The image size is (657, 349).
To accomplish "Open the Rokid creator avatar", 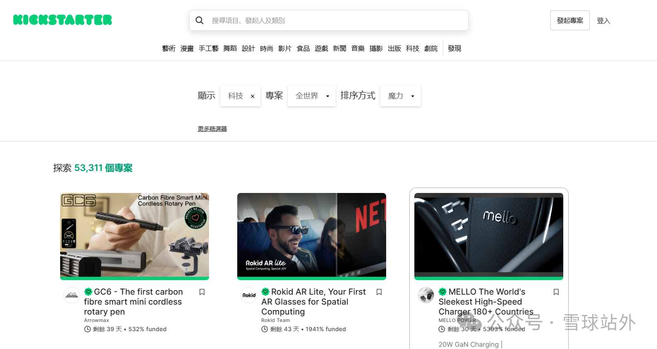I will pos(249,295).
